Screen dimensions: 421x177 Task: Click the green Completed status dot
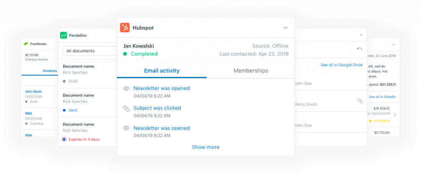click(125, 54)
